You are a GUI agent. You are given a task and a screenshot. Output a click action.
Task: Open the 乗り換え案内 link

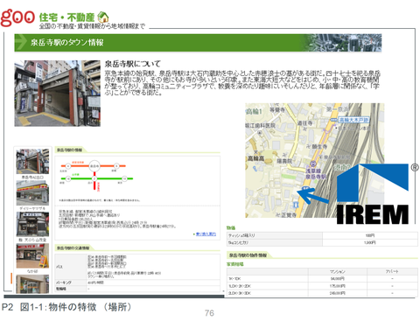coord(206,234)
